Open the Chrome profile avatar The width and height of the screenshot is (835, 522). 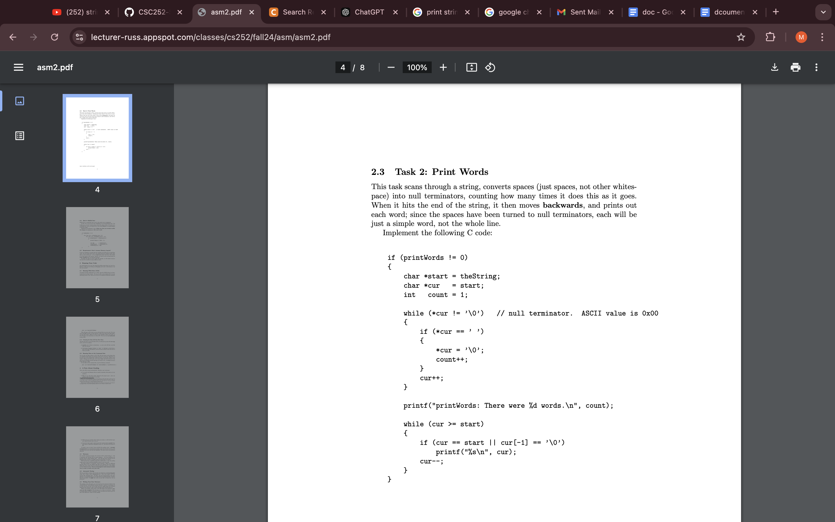tap(801, 37)
